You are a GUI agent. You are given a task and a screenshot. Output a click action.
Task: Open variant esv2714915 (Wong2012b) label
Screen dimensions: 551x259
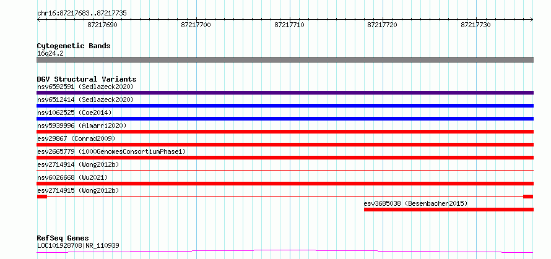click(78, 190)
